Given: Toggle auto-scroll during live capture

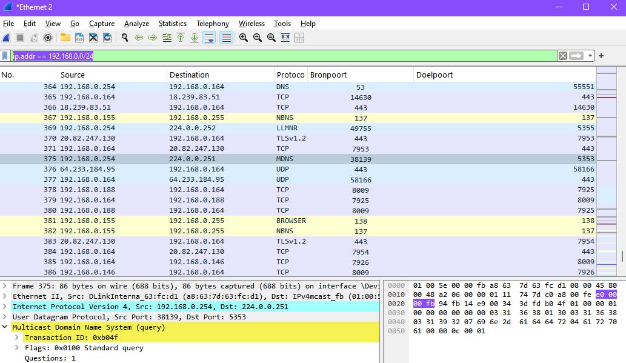Looking at the screenshot, I should [208, 38].
